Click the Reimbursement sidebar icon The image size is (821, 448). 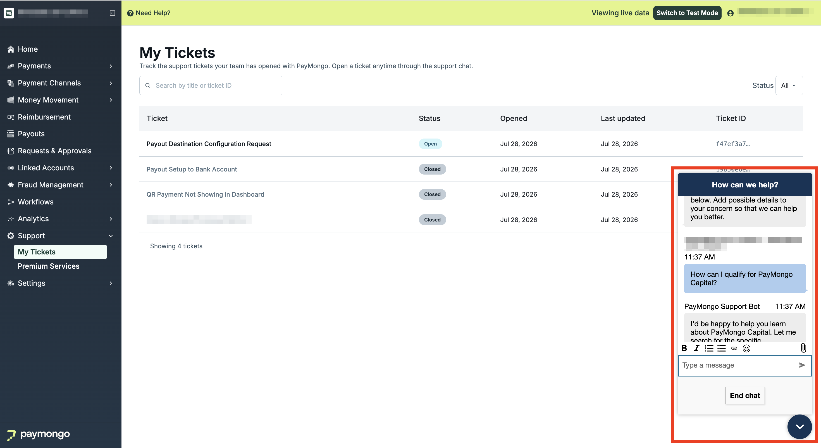pos(11,117)
